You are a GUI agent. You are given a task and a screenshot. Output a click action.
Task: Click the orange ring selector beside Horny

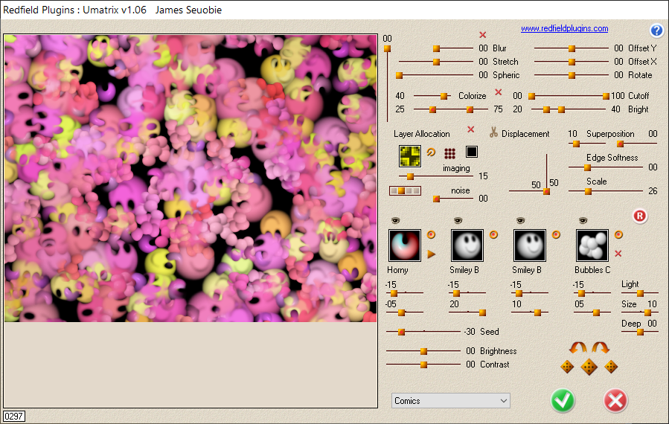(431, 235)
